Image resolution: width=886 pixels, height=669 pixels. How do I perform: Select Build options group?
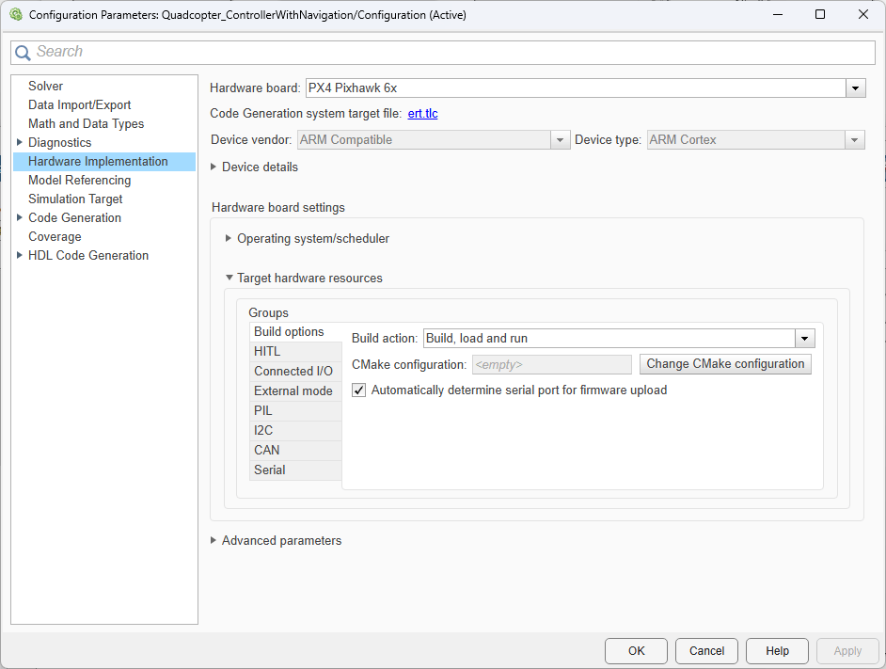[295, 332]
